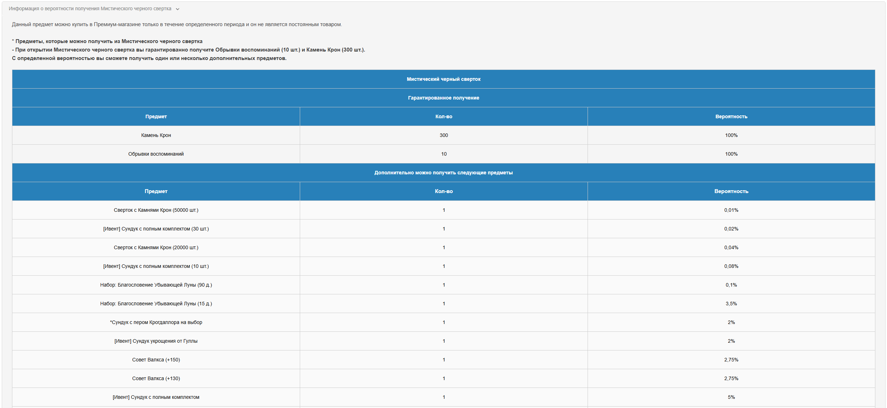The width and height of the screenshot is (887, 408).
Task: Click the Дополнительно можно получить section header
Action: (443, 173)
